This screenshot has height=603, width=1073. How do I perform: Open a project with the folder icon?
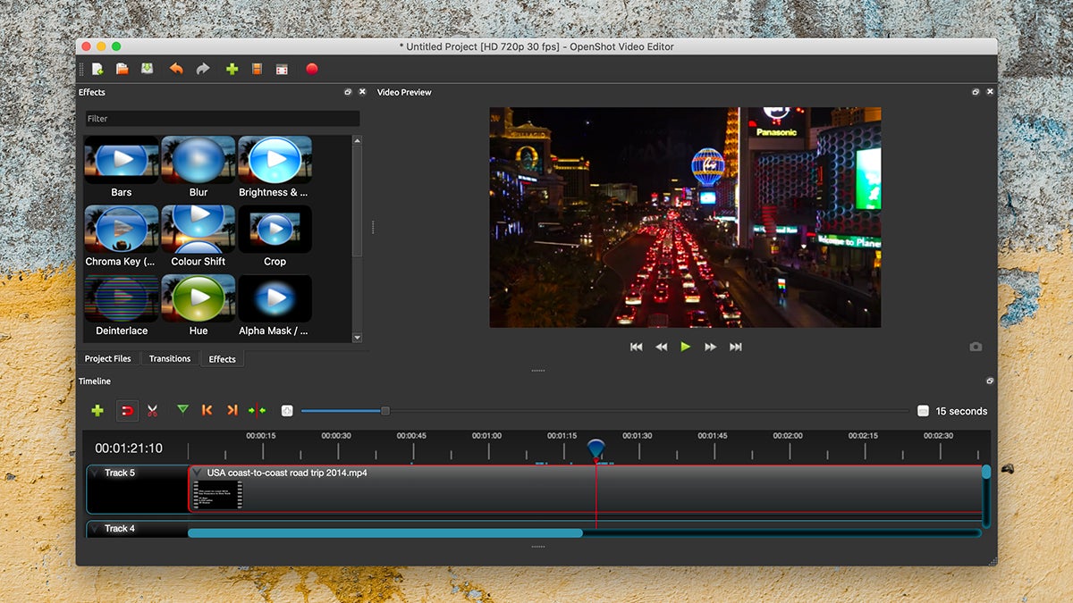123,69
